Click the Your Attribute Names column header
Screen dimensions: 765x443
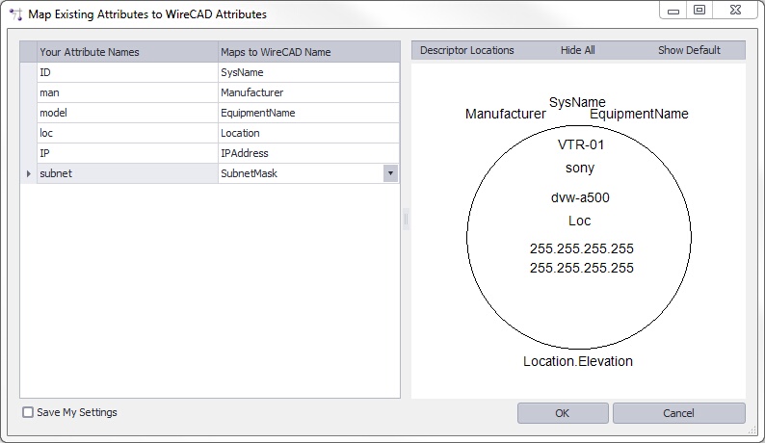[x=127, y=52]
